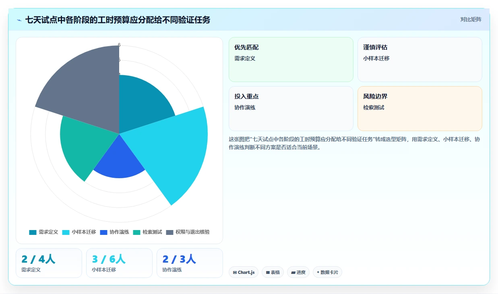The image size is (498, 294).
Task: Click the 2 / 4人 stat card
Action: 49,263
